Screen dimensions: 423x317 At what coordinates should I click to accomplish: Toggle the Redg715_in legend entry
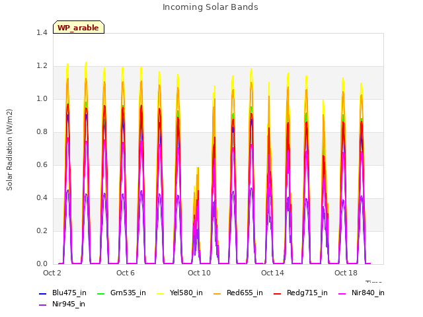(301, 293)
